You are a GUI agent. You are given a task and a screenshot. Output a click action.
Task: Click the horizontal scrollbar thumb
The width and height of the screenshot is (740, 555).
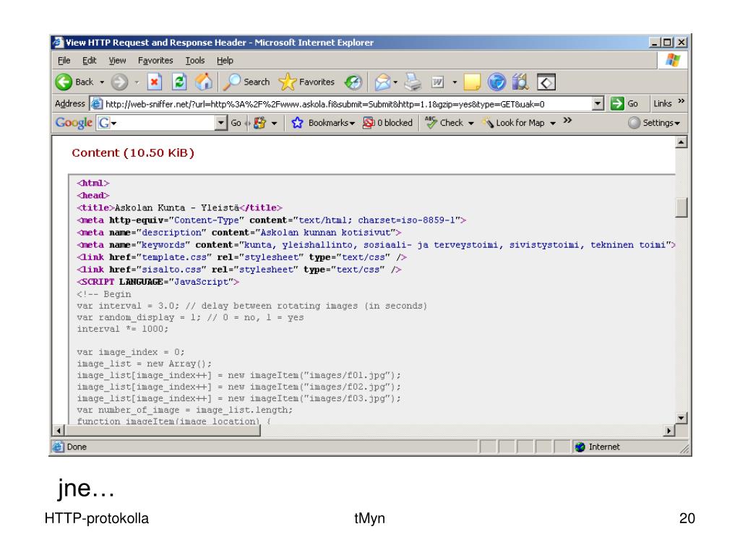[163, 431]
